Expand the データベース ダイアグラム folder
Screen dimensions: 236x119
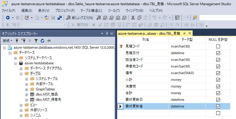[x=21, y=69]
